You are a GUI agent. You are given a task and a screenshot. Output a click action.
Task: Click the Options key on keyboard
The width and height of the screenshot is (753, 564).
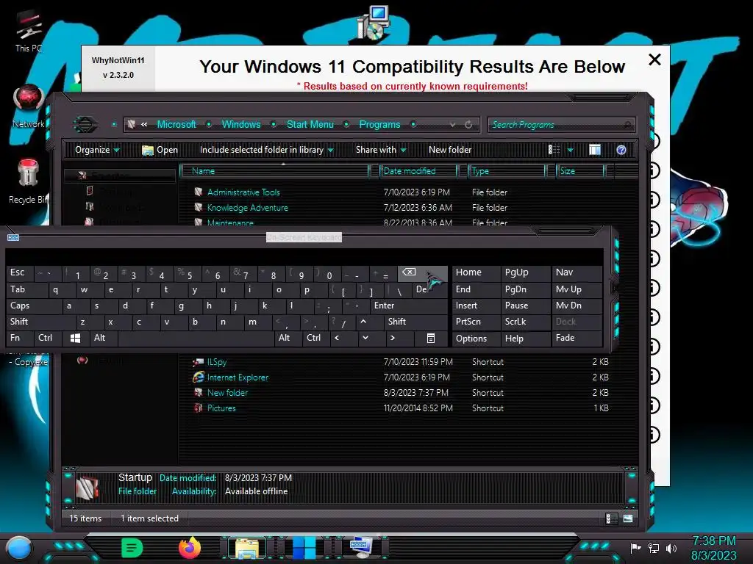476,338
